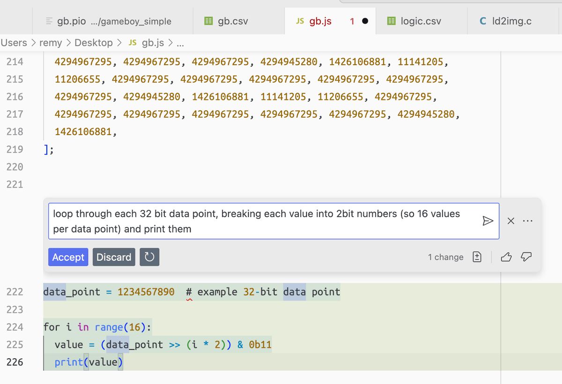This screenshot has height=384, width=562.
Task: Toggle the diff view of changes
Action: [477, 257]
